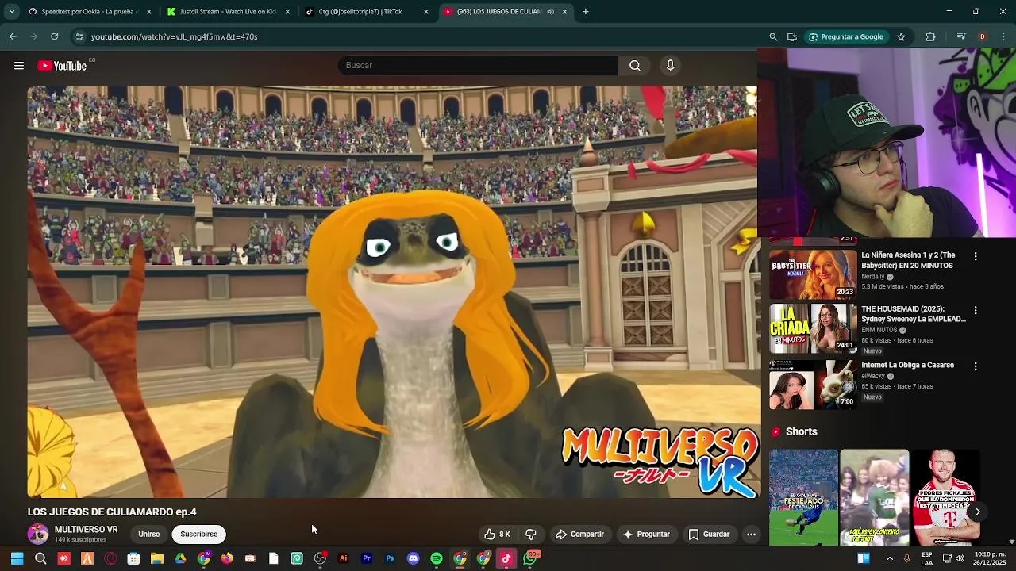Click the YouTube URL in the address bar

click(x=175, y=36)
